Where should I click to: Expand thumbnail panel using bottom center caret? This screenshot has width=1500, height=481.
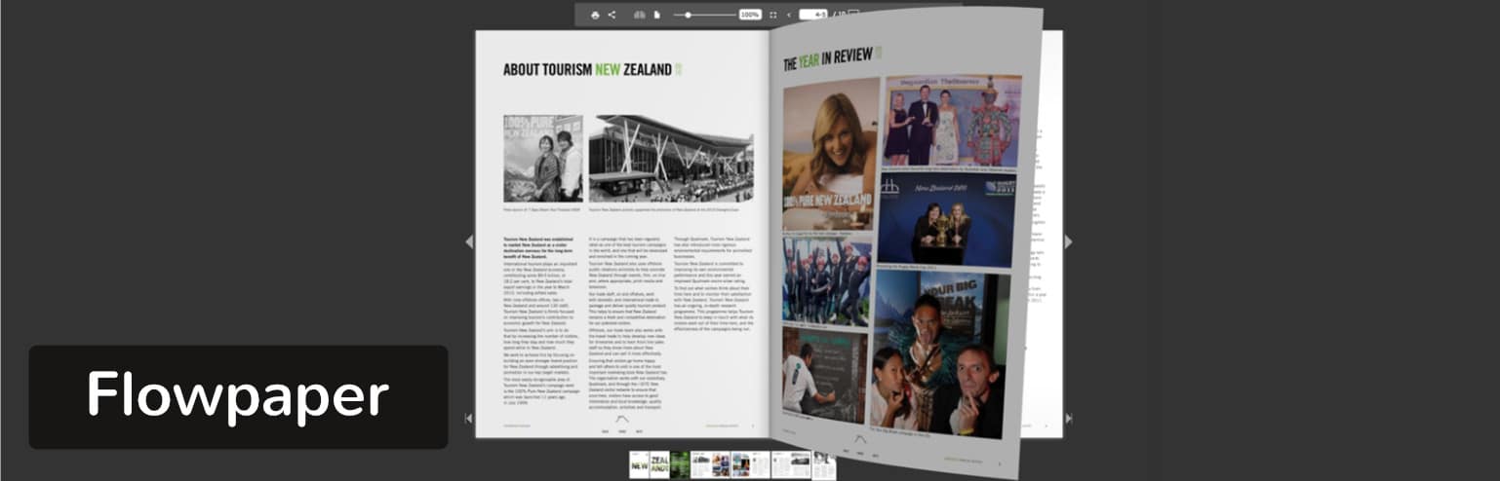tap(622, 418)
